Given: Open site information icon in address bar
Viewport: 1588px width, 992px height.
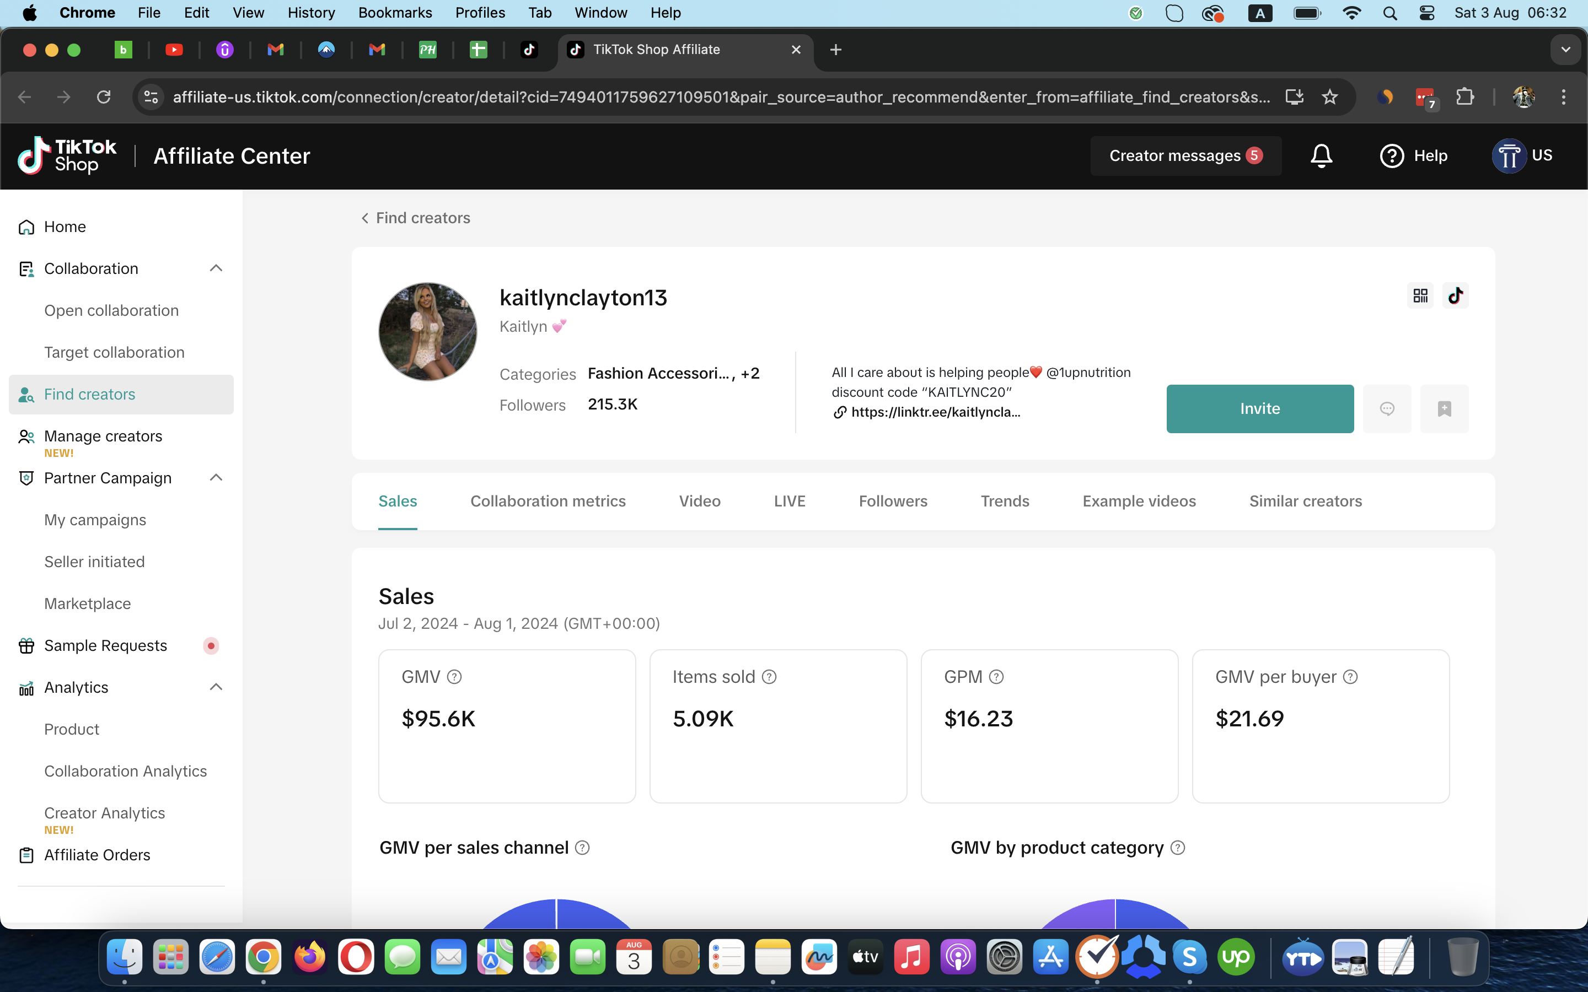Looking at the screenshot, I should pyautogui.click(x=151, y=97).
